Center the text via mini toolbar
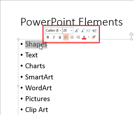 click(72, 37)
